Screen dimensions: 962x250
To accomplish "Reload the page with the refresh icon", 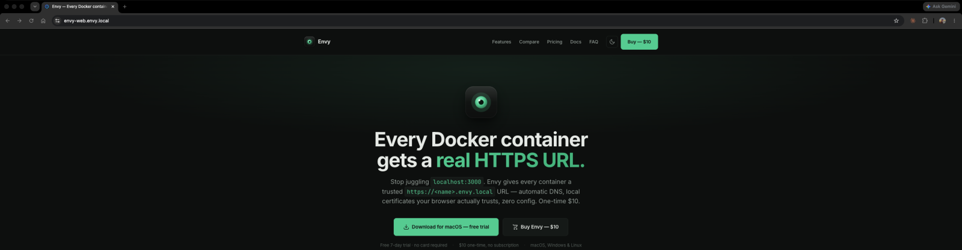I will 31,20.
